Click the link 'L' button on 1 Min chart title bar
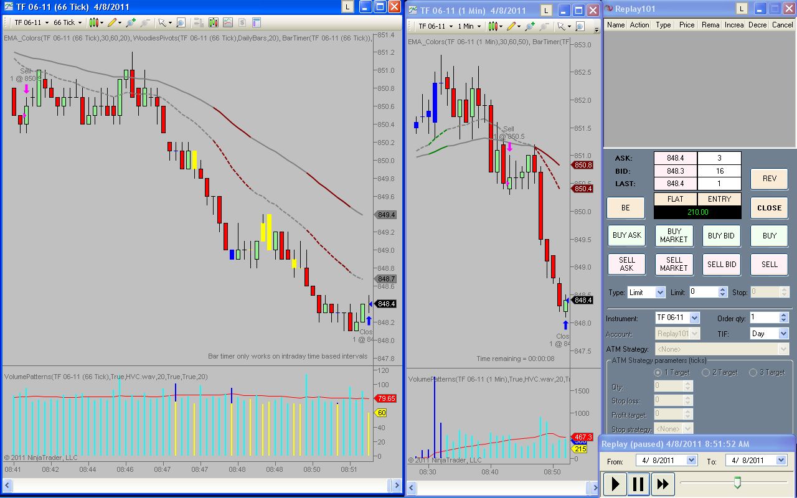This screenshot has height=498, width=797. click(x=546, y=11)
